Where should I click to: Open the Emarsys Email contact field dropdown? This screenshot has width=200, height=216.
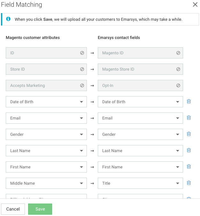[140, 118]
